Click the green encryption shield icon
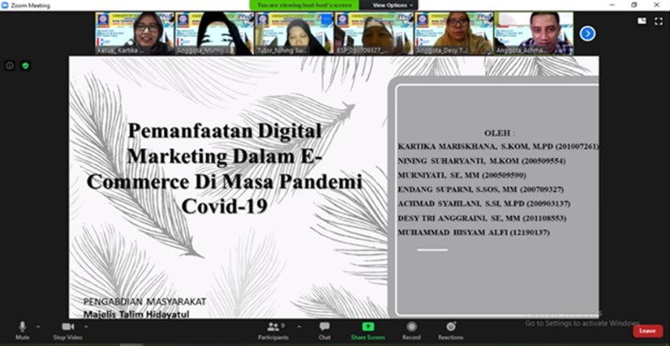The image size is (670, 346). click(26, 66)
